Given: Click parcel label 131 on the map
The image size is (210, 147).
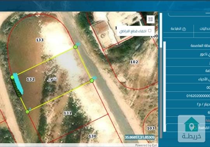Looking at the screenshot, I should coord(68,113).
